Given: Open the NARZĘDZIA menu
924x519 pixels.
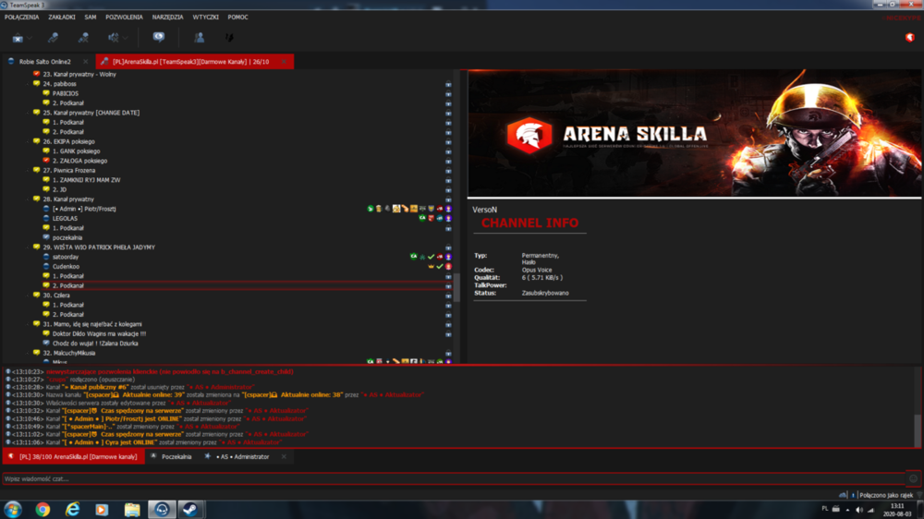Looking at the screenshot, I should click(167, 17).
